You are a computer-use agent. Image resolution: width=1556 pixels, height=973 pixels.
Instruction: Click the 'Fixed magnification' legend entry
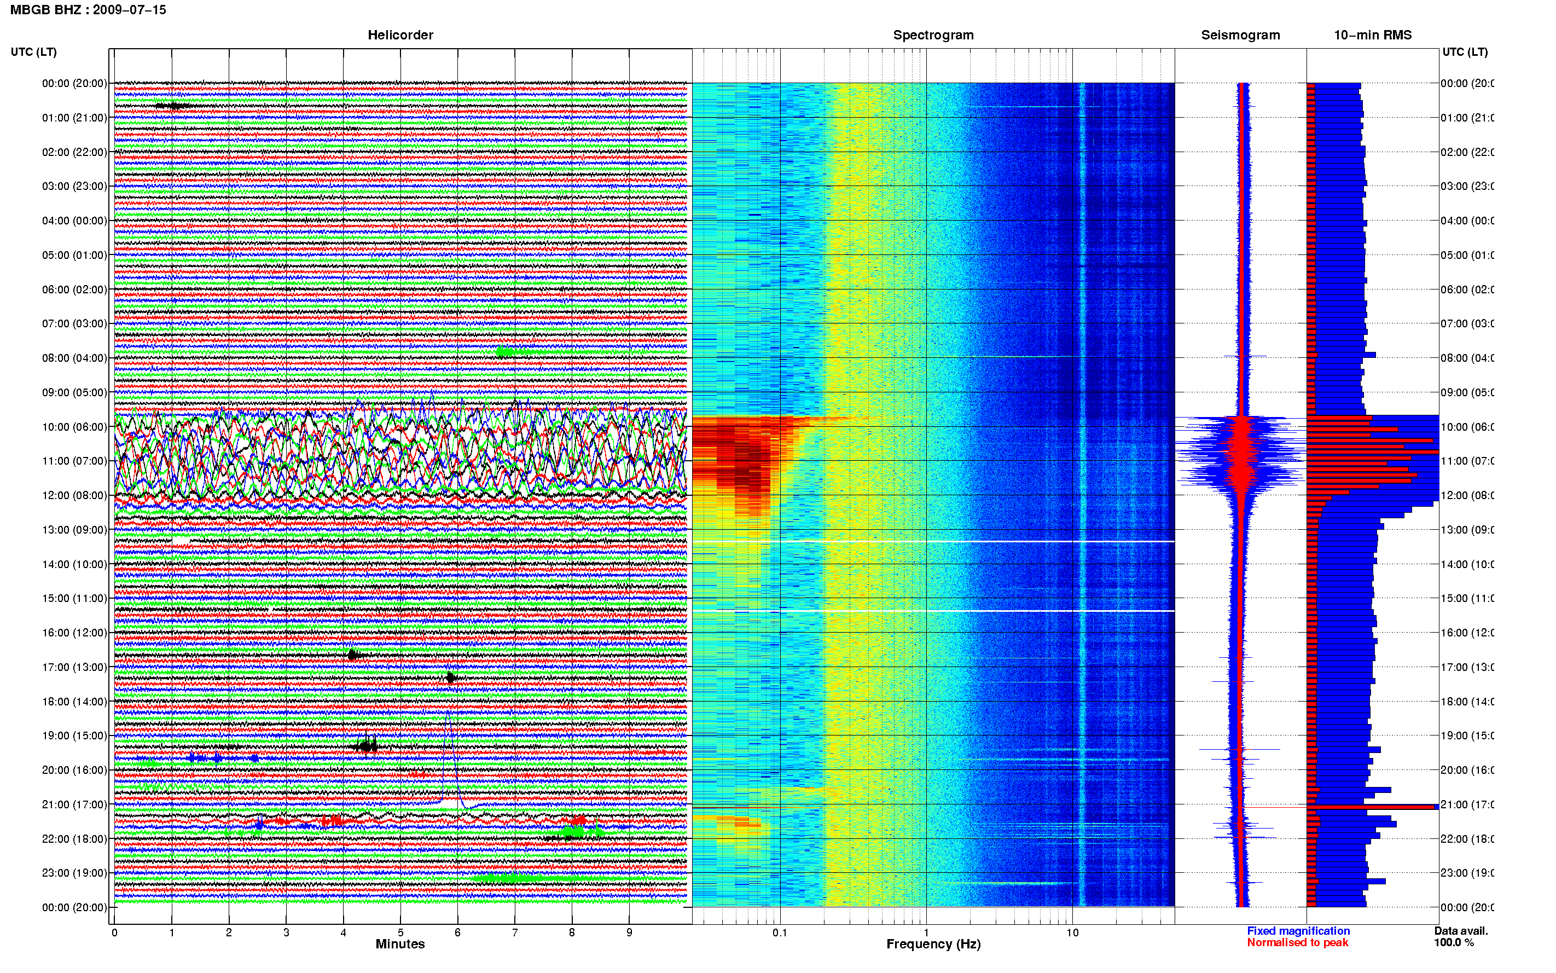tap(1298, 931)
